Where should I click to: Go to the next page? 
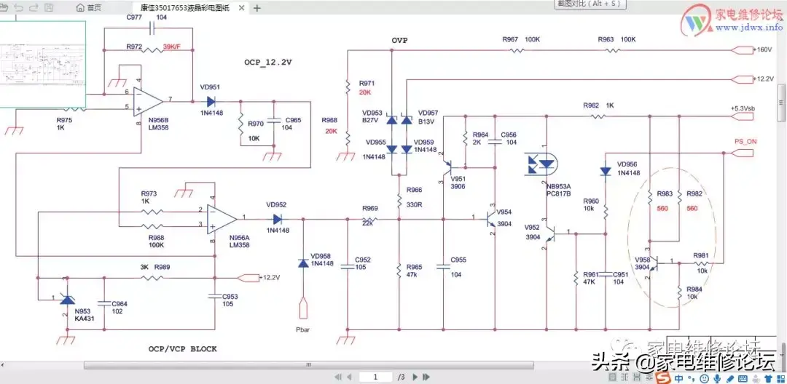pyautogui.click(x=415, y=377)
